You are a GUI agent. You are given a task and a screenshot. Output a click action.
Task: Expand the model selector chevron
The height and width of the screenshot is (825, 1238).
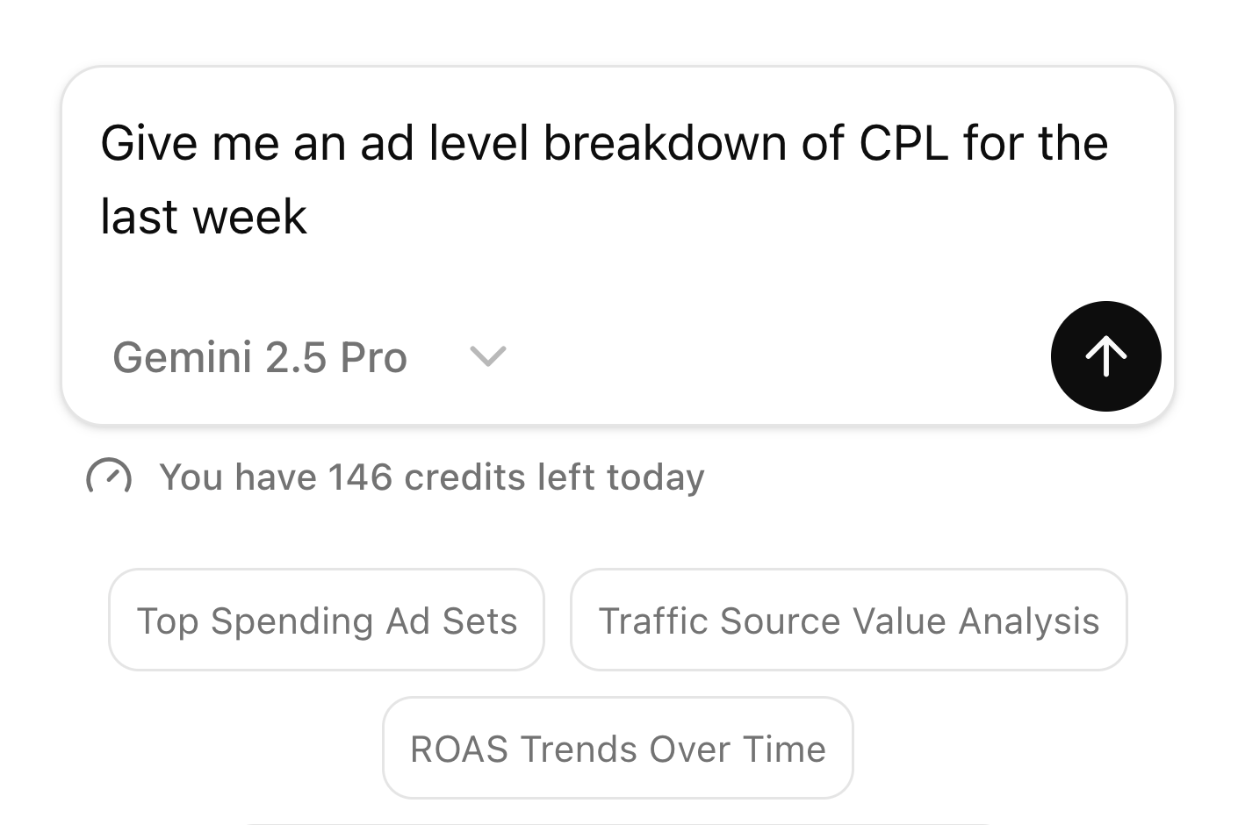pos(487,356)
